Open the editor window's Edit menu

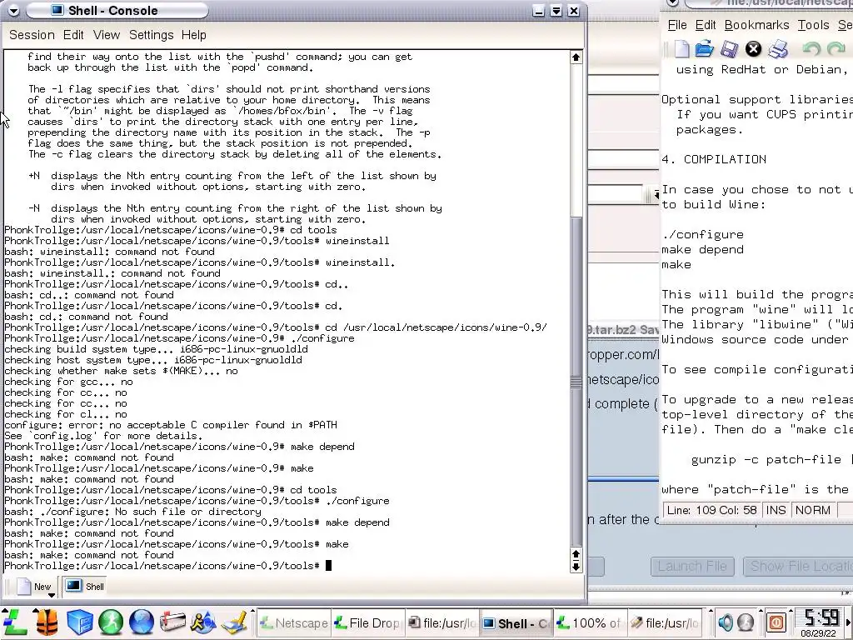(x=706, y=25)
